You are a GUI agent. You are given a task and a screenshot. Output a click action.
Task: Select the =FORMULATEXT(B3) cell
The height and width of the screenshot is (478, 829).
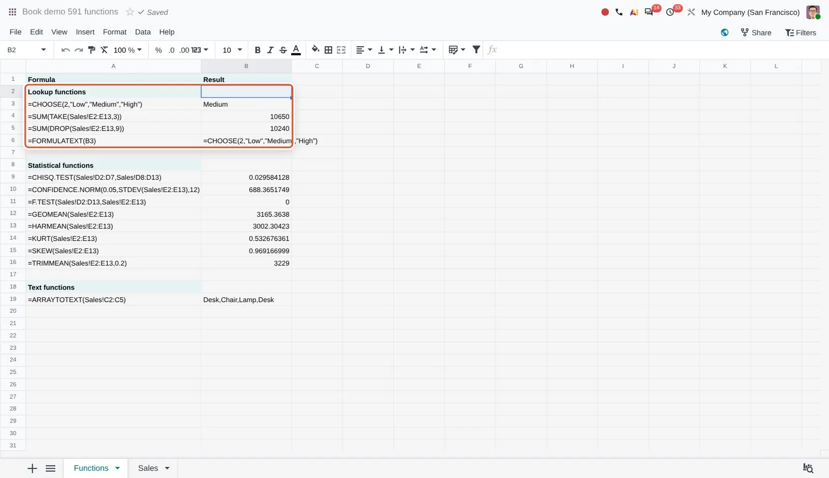tap(113, 141)
